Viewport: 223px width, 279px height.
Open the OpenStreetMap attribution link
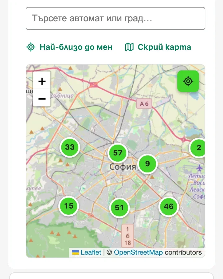[138, 252]
